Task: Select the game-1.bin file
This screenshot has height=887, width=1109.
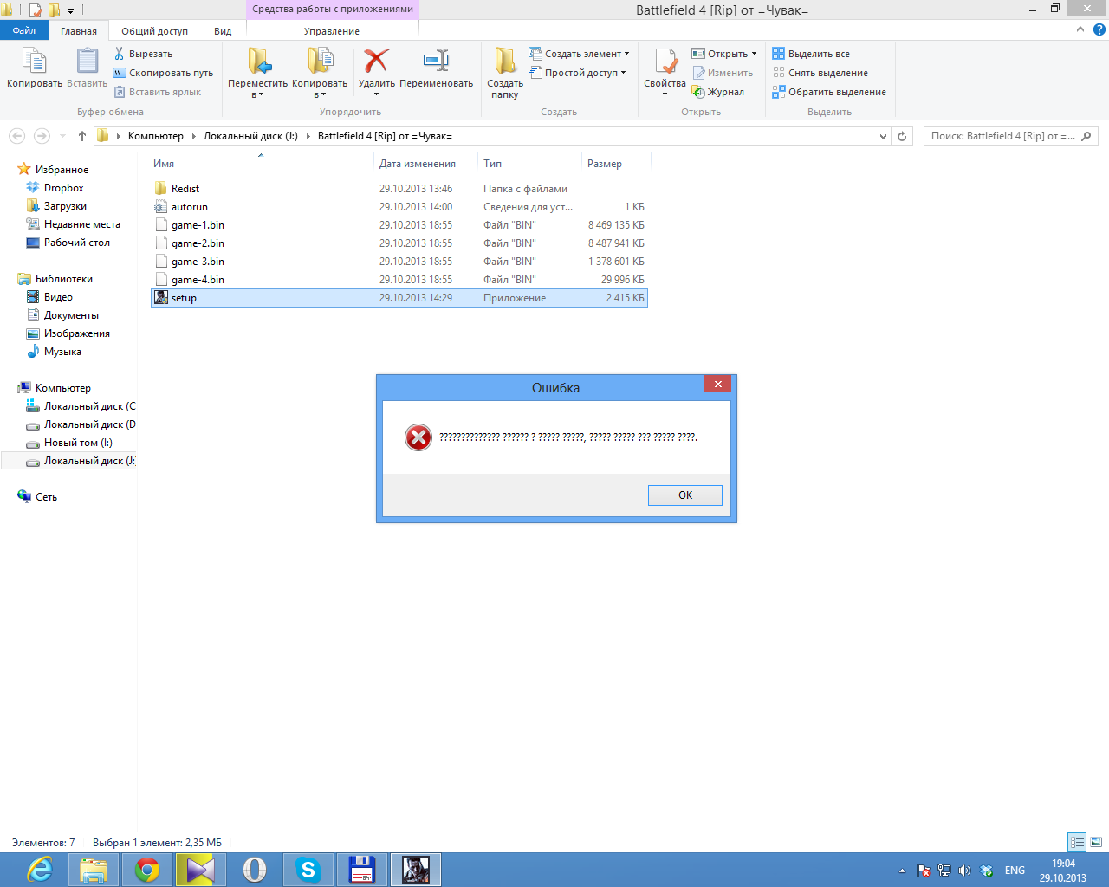Action: 399,225
